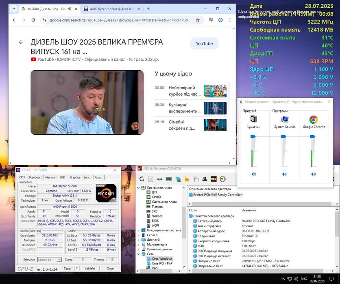Viewport: 340px width, 284px height.
Task: Select Сеть PCI / PnP tree item
Action: [x=162, y=263]
